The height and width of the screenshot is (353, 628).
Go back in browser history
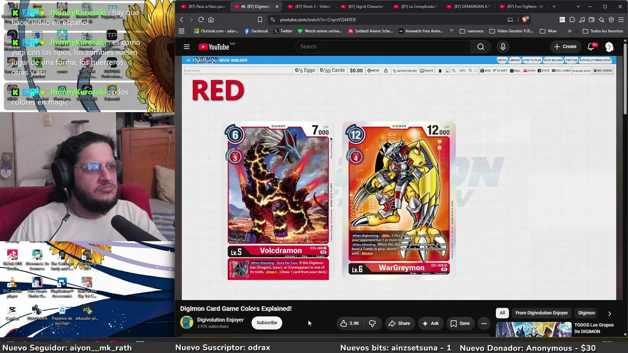click(x=182, y=20)
